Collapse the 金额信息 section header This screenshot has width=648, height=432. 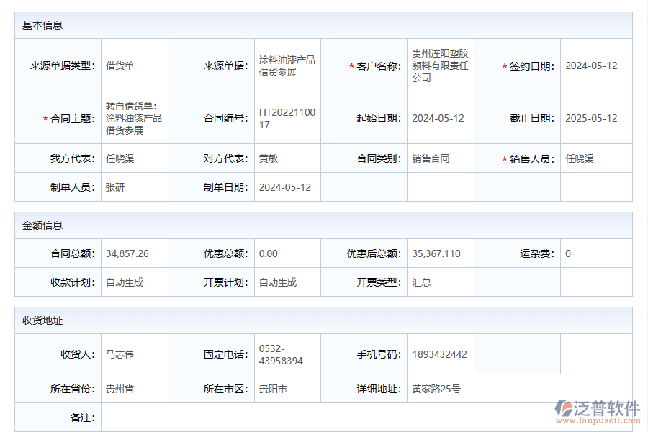tap(41, 223)
